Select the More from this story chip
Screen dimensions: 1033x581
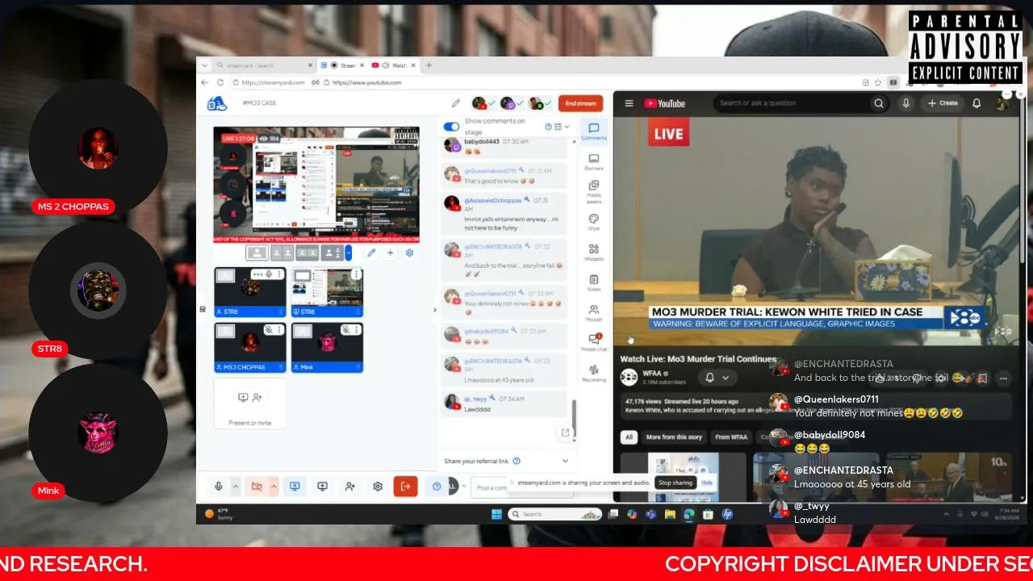tap(674, 437)
